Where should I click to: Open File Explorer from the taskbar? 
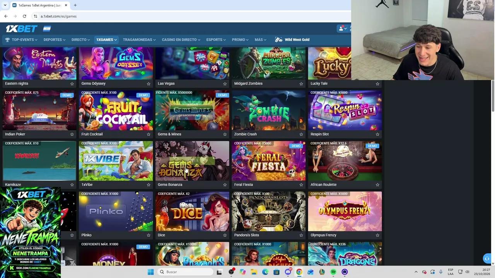(x=254, y=272)
